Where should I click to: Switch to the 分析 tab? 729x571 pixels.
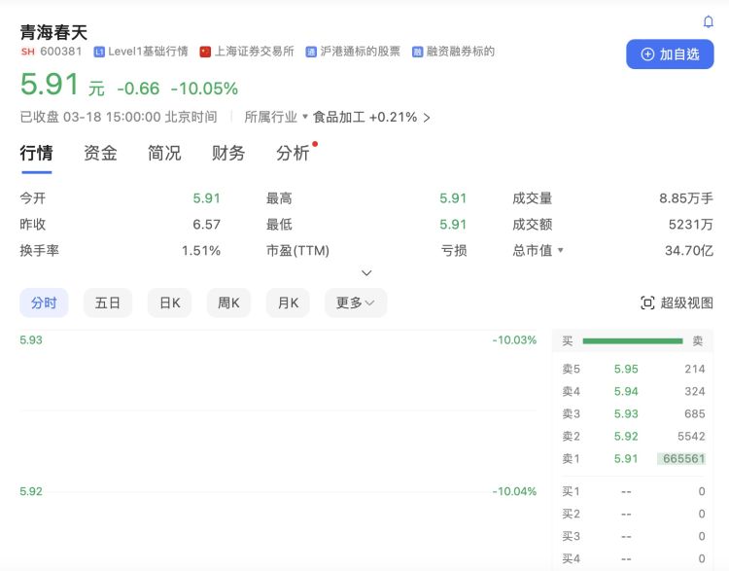click(x=293, y=153)
